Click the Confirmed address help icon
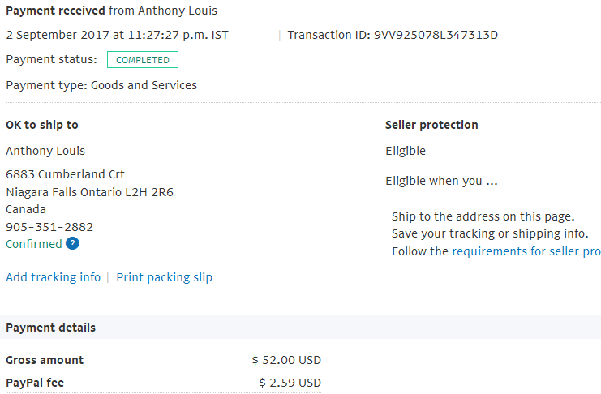The width and height of the screenshot is (601, 394). 72,243
